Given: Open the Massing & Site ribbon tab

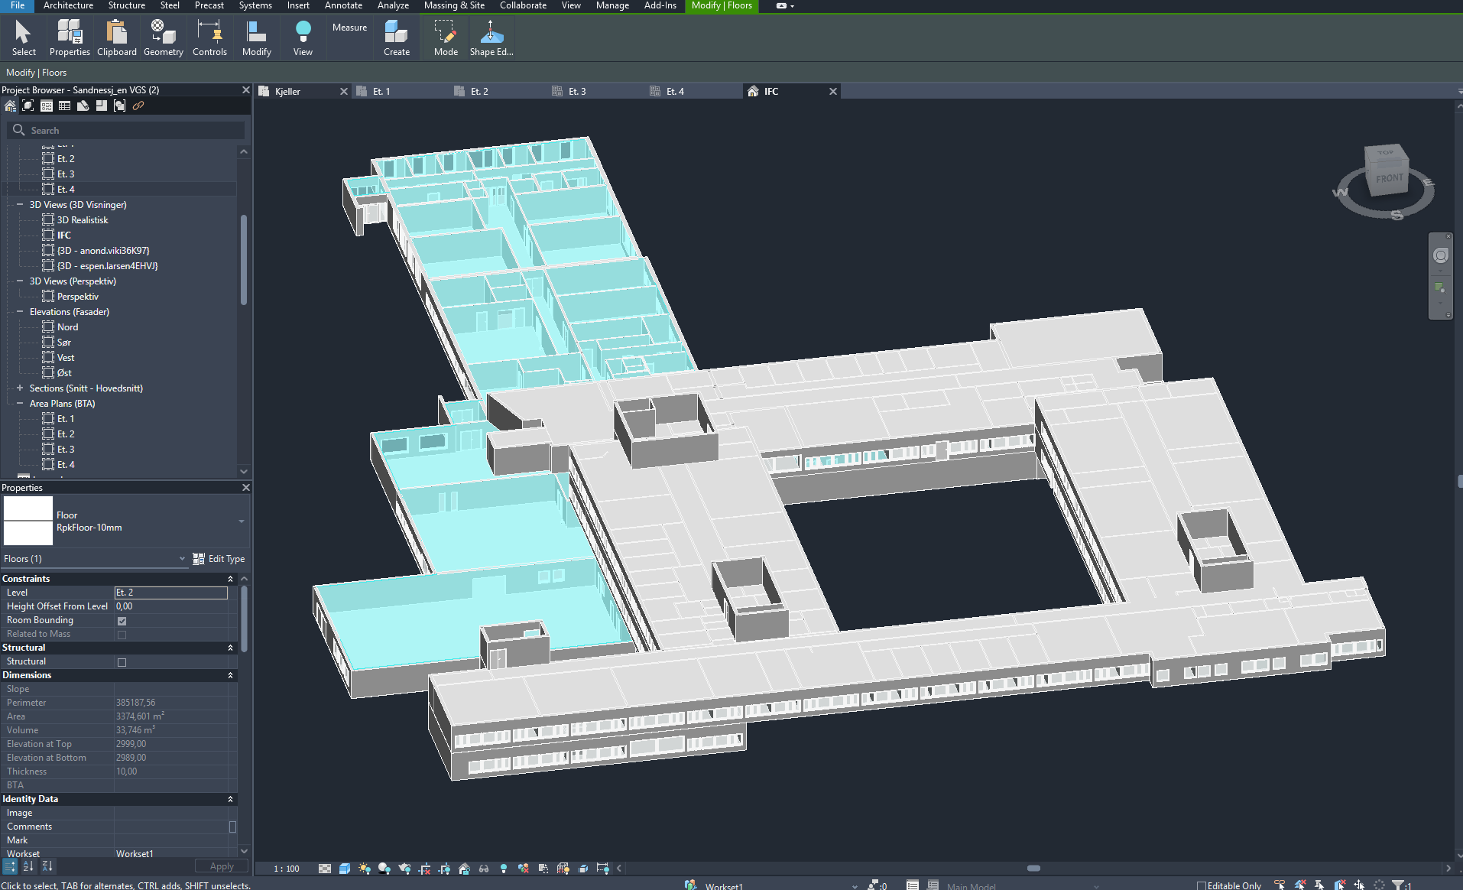Looking at the screenshot, I should 454,5.
